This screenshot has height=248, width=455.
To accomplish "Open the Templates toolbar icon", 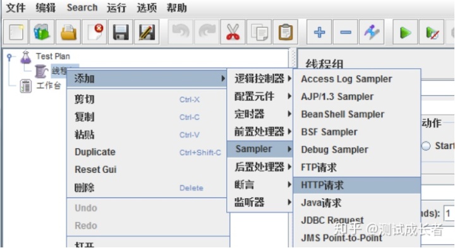I will pyautogui.click(x=42, y=32).
